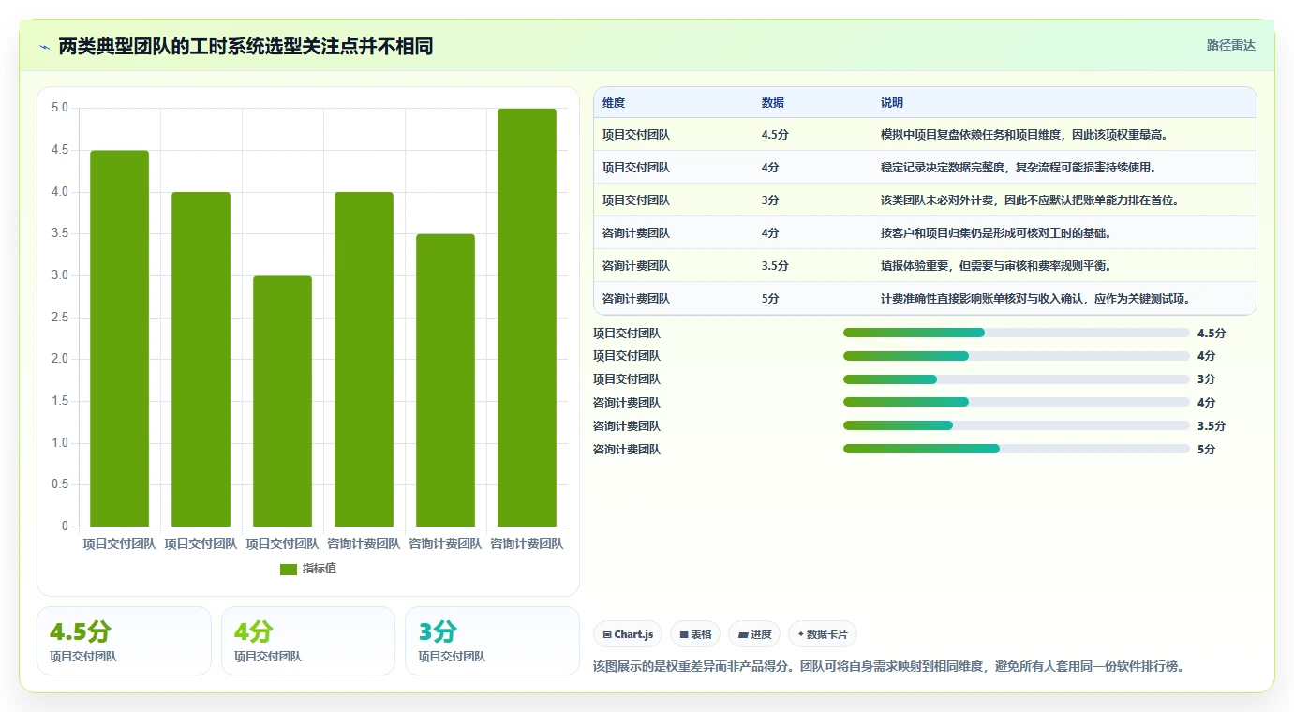Select the chart bar reaching 4.5

[119, 338]
